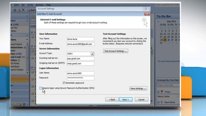Click the Password field

(80, 78)
